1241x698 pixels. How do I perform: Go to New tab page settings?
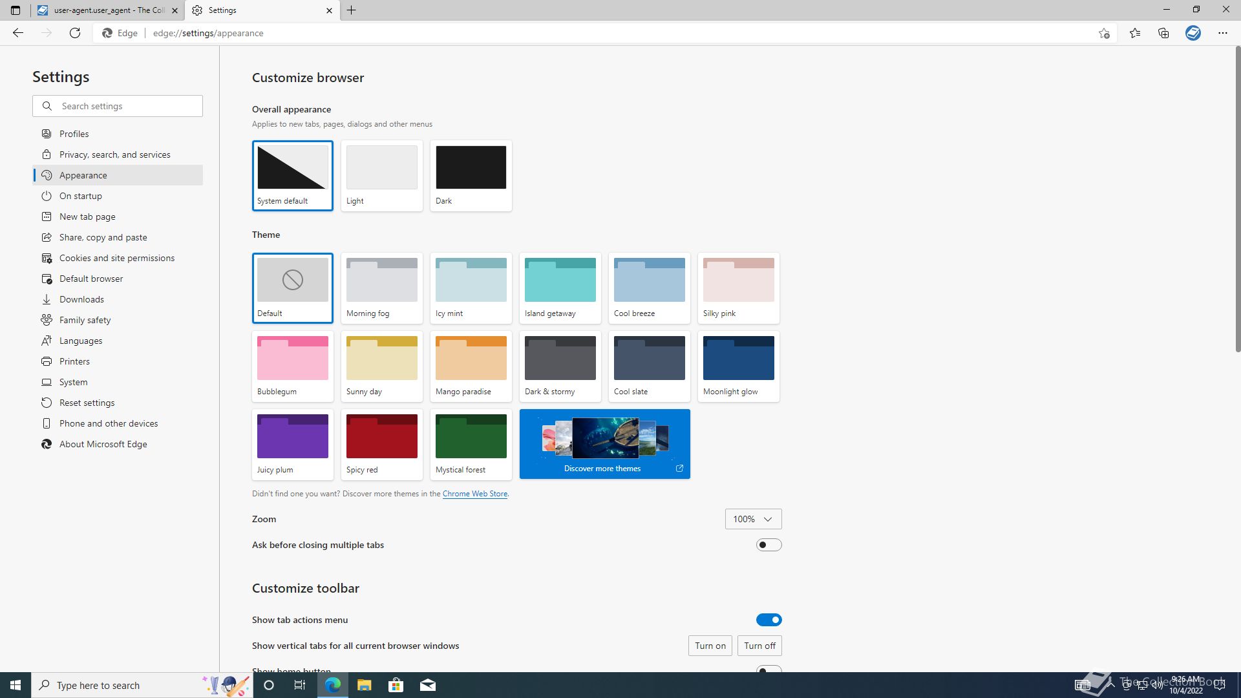pos(118,217)
